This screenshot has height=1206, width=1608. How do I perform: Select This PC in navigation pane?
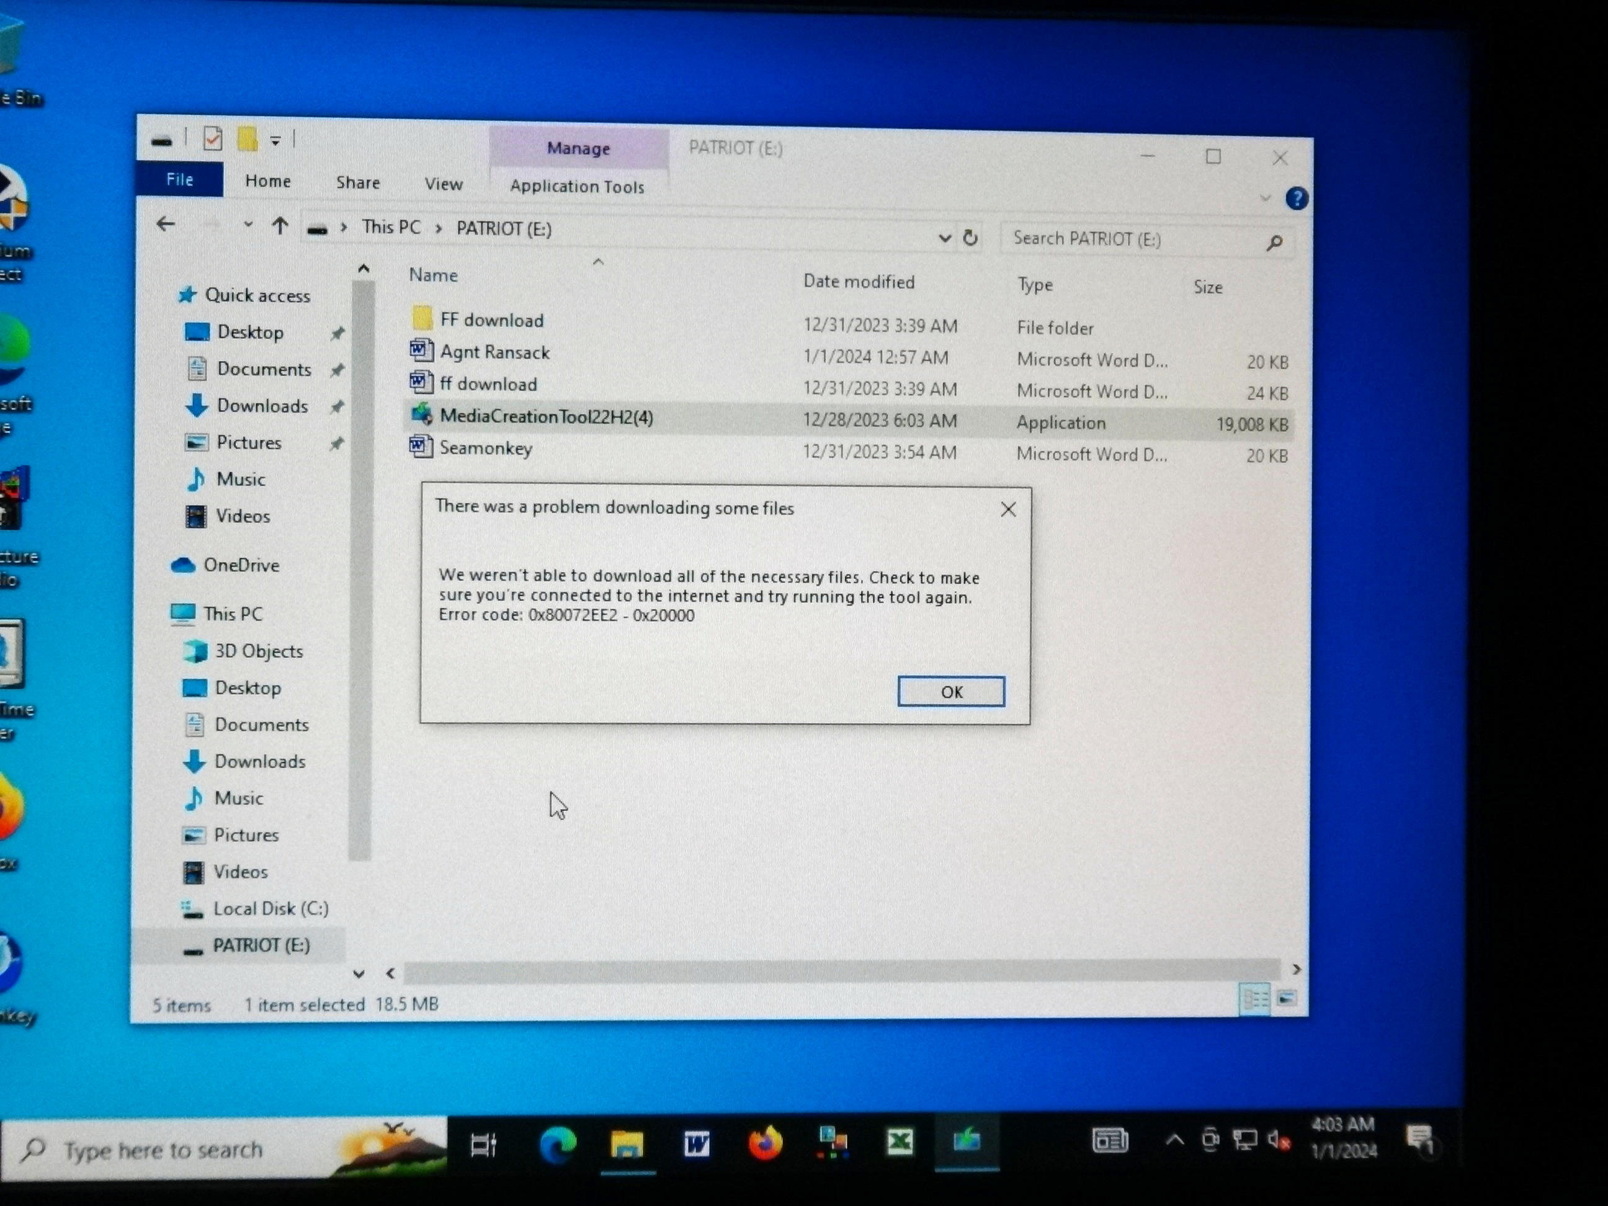[232, 614]
